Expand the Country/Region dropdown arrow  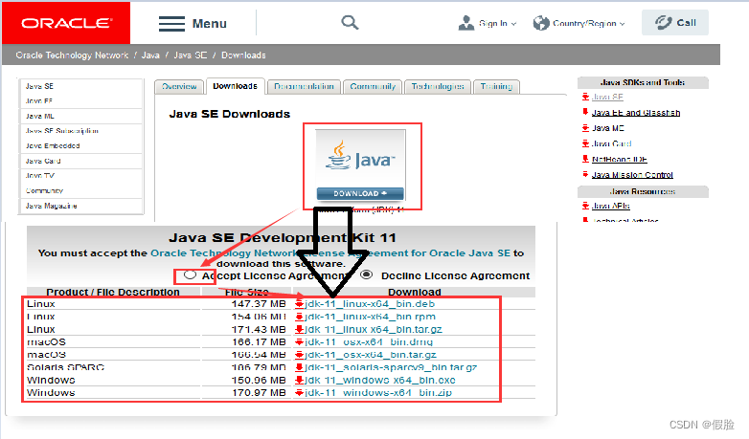tap(622, 24)
